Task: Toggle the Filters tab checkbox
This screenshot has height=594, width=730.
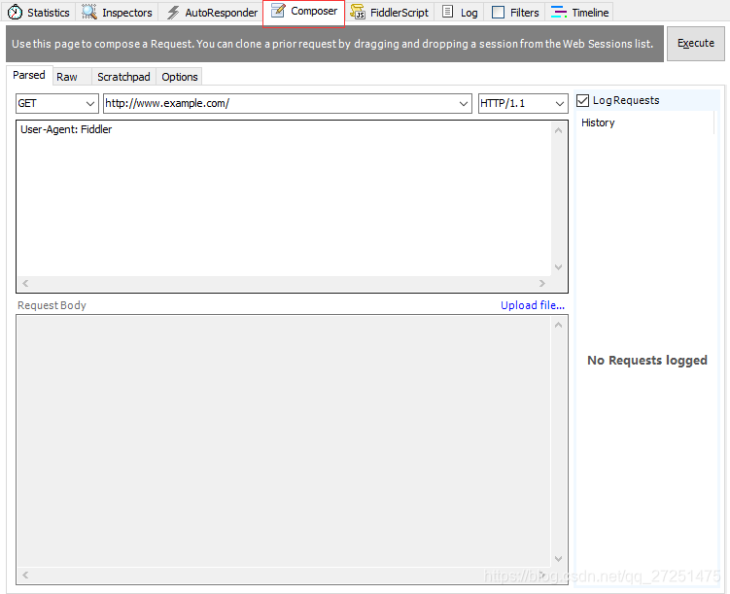Action: pyautogui.click(x=498, y=12)
